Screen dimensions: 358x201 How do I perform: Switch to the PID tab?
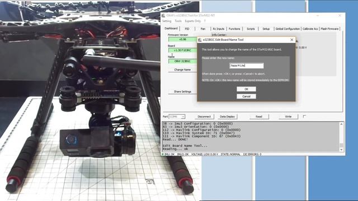pos(187,28)
